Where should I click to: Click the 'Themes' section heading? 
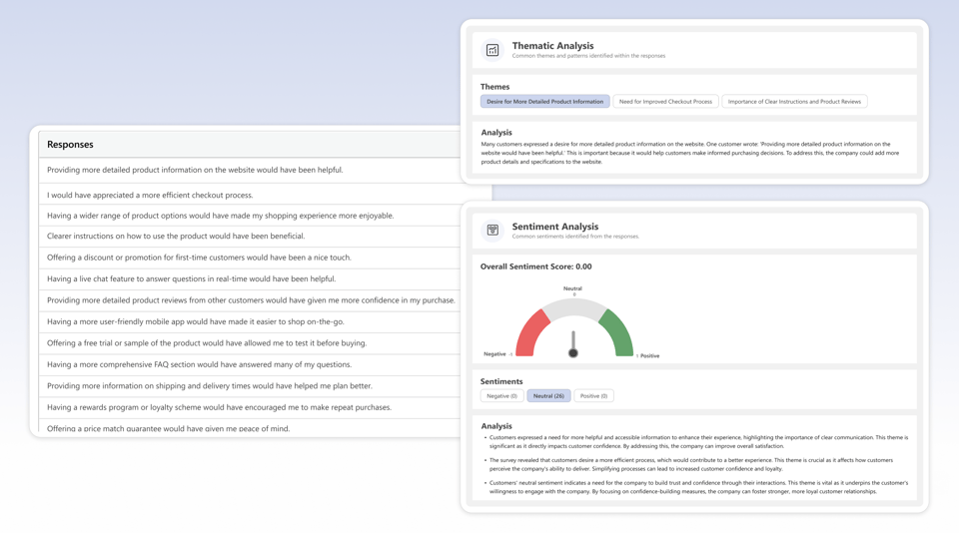(494, 87)
